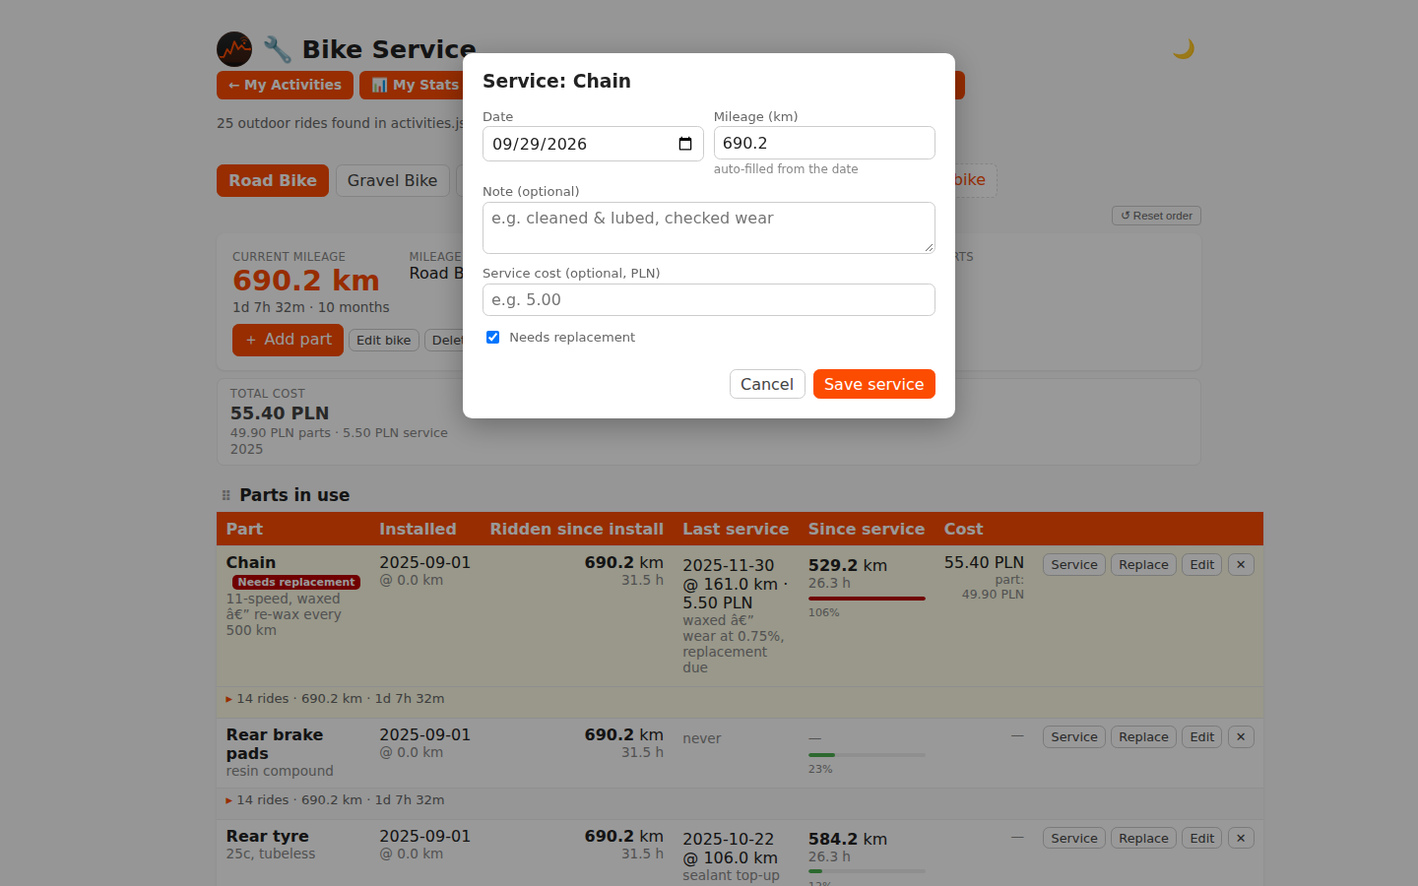Click the Service cost field
Screen dimensions: 1418x886
(709, 300)
